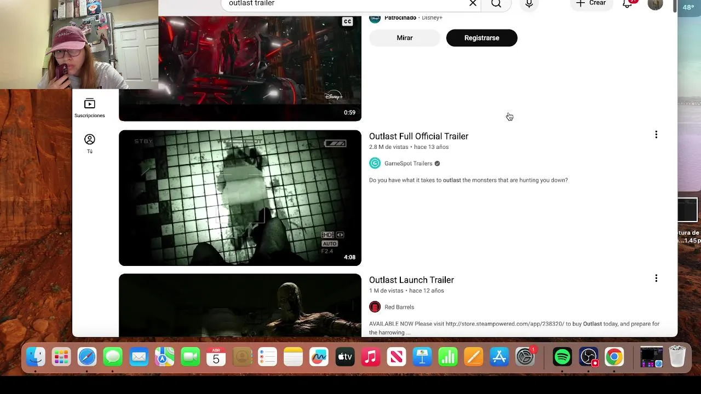The height and width of the screenshot is (394, 701).
Task: Open the Tú section in the sidebar
Action: tap(90, 144)
